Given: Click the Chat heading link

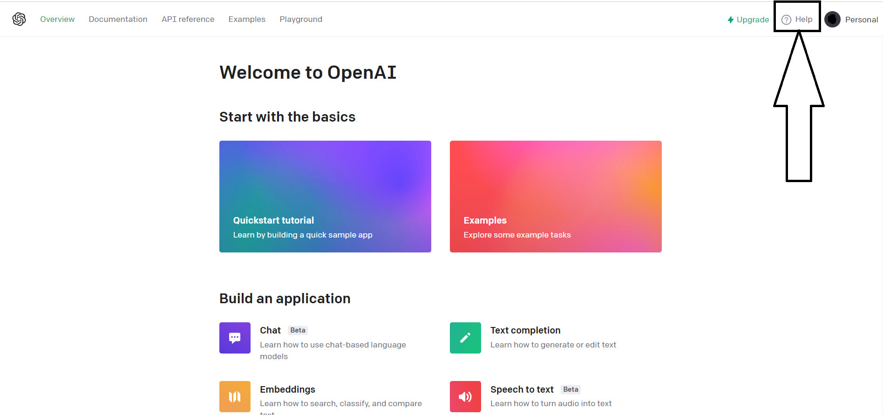Looking at the screenshot, I should [x=270, y=330].
